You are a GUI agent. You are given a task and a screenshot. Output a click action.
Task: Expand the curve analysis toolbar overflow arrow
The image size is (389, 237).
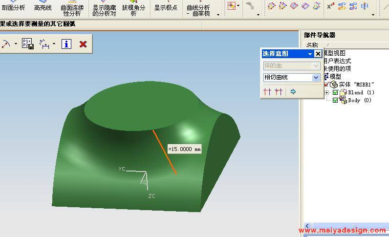tap(218, 15)
